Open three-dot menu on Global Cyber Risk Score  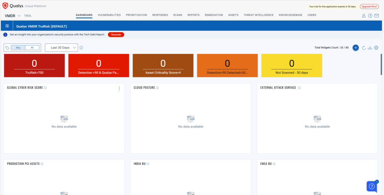(119, 88)
